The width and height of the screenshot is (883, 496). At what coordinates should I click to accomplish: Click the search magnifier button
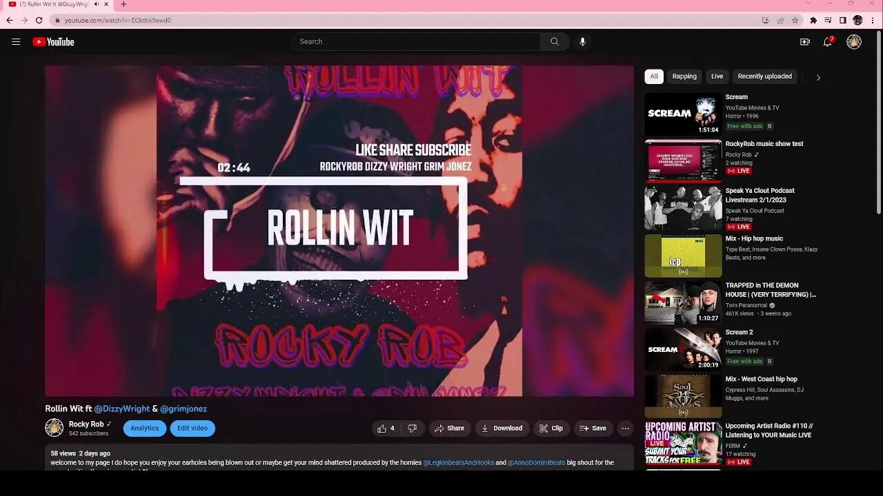[x=555, y=42]
